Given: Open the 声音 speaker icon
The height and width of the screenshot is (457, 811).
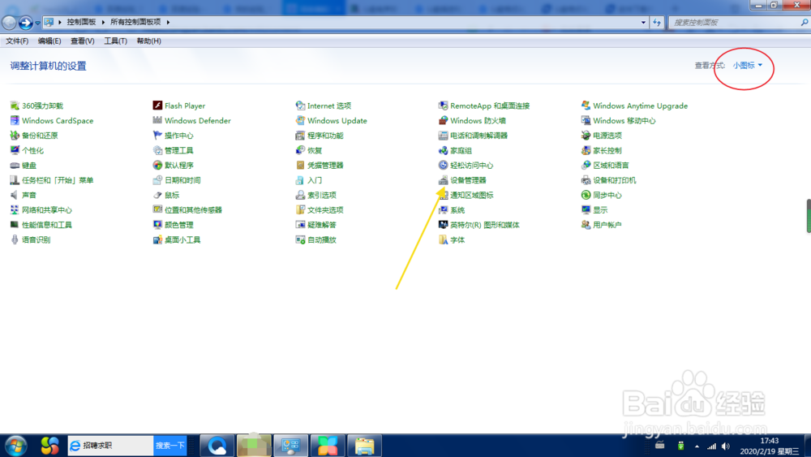Looking at the screenshot, I should point(15,195).
